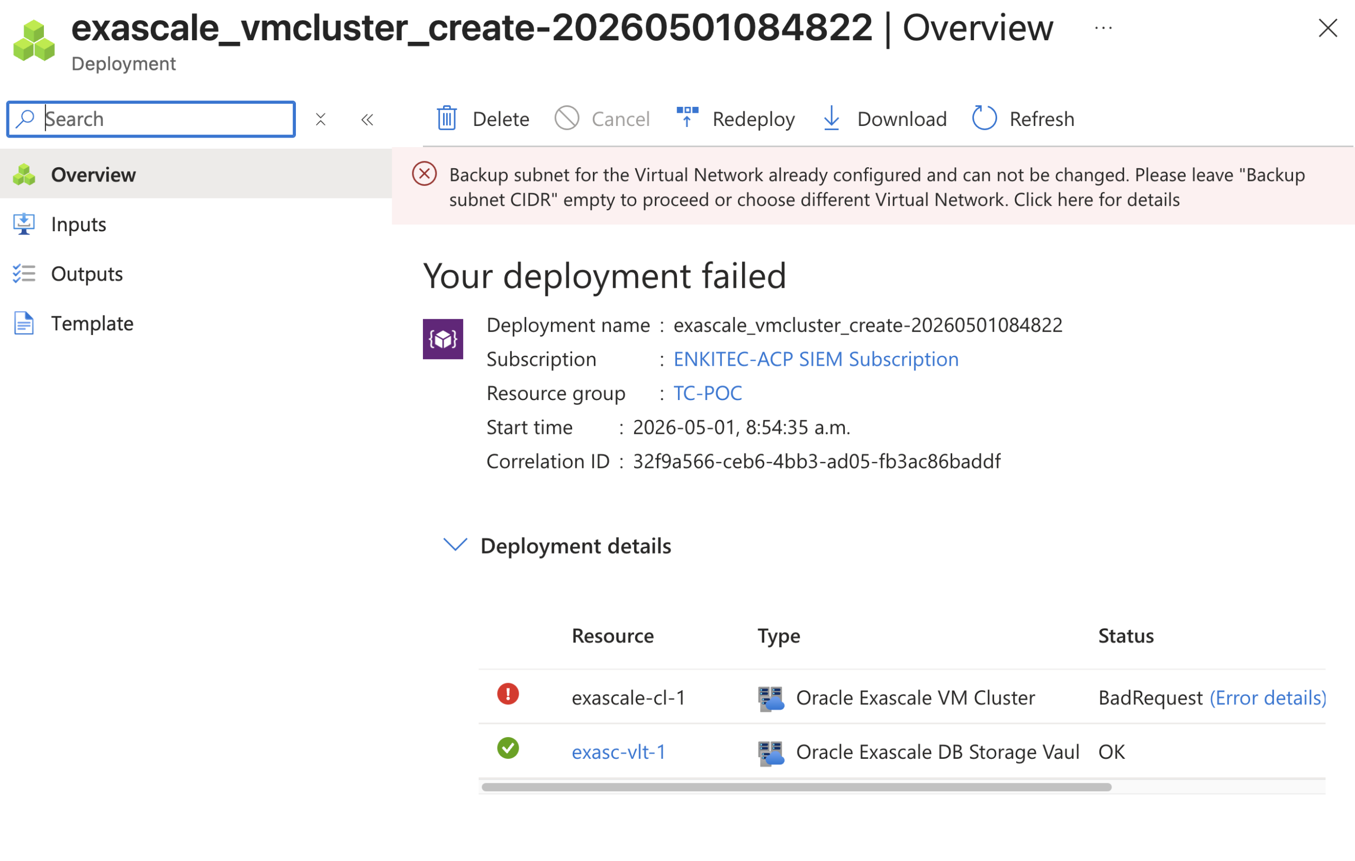
Task: Click the horizontal scrollbar under resource table
Action: tap(796, 787)
